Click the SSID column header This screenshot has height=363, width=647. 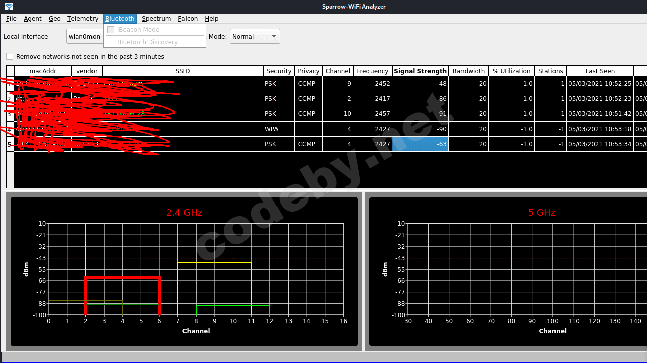(182, 71)
